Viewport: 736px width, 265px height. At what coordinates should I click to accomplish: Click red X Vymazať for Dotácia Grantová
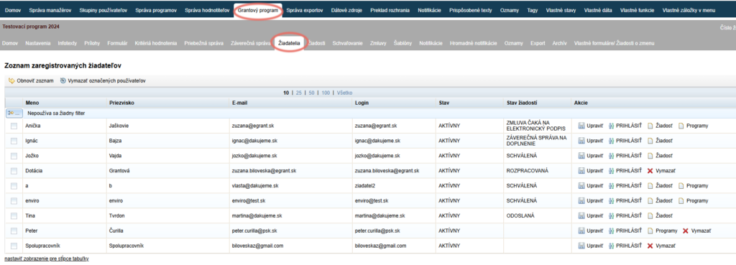click(650, 171)
